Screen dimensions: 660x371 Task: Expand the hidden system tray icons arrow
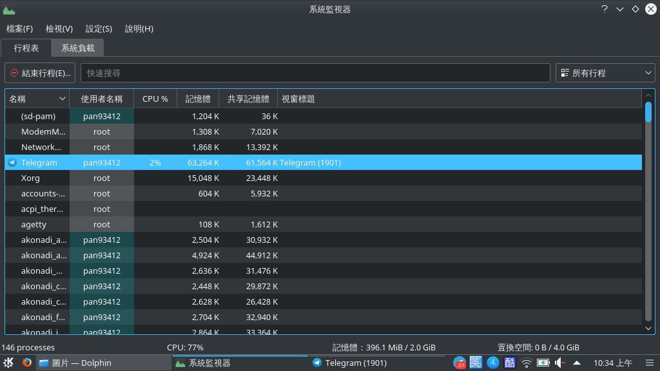point(577,363)
